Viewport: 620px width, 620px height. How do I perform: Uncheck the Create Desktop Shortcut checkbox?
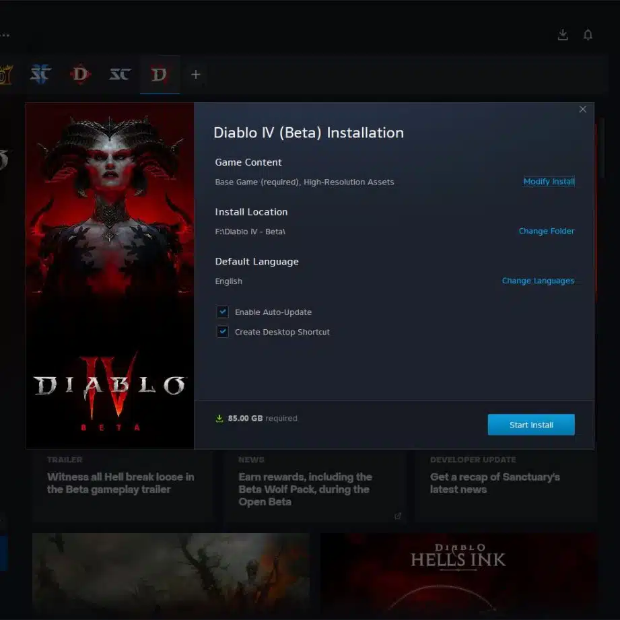(223, 332)
